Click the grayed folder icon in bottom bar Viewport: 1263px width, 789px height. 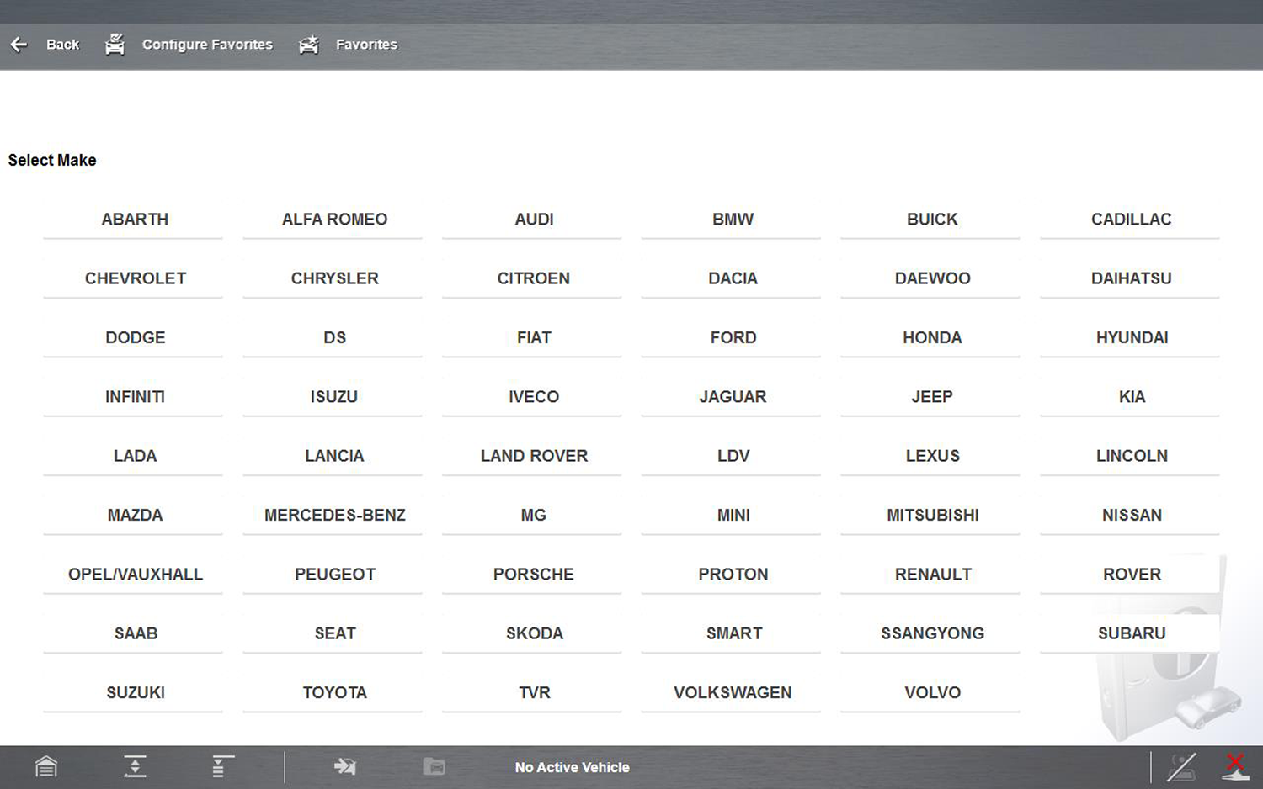point(434,766)
